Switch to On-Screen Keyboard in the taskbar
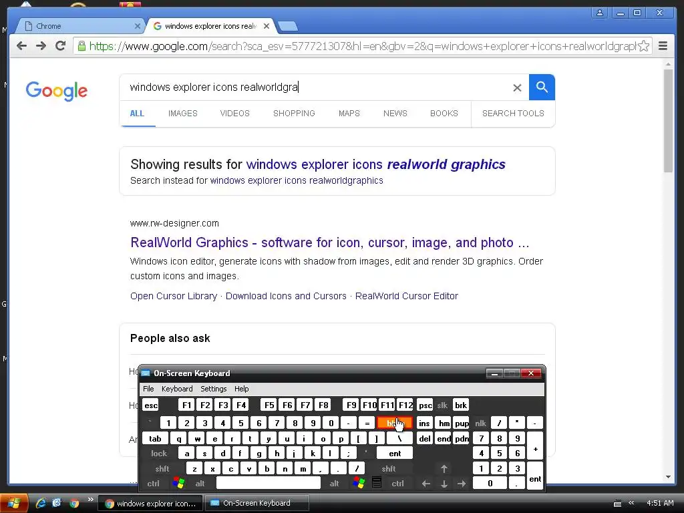Image resolution: width=684 pixels, height=513 pixels. tap(256, 503)
